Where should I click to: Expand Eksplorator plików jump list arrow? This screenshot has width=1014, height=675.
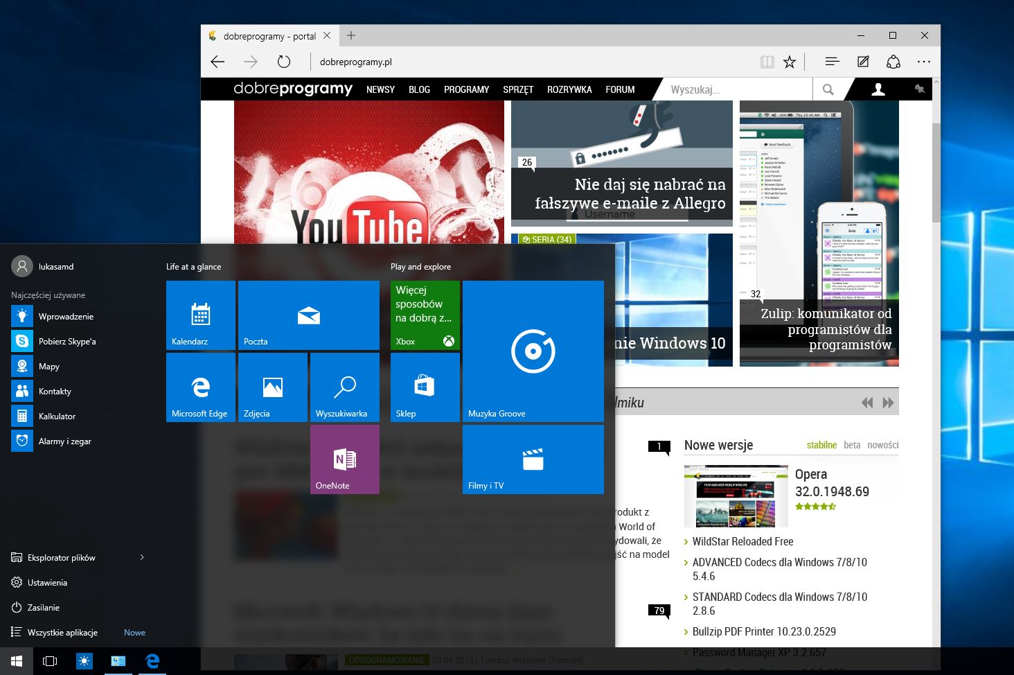click(x=142, y=557)
